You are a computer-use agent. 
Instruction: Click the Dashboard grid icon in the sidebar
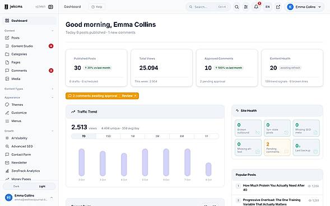coord(7,21)
